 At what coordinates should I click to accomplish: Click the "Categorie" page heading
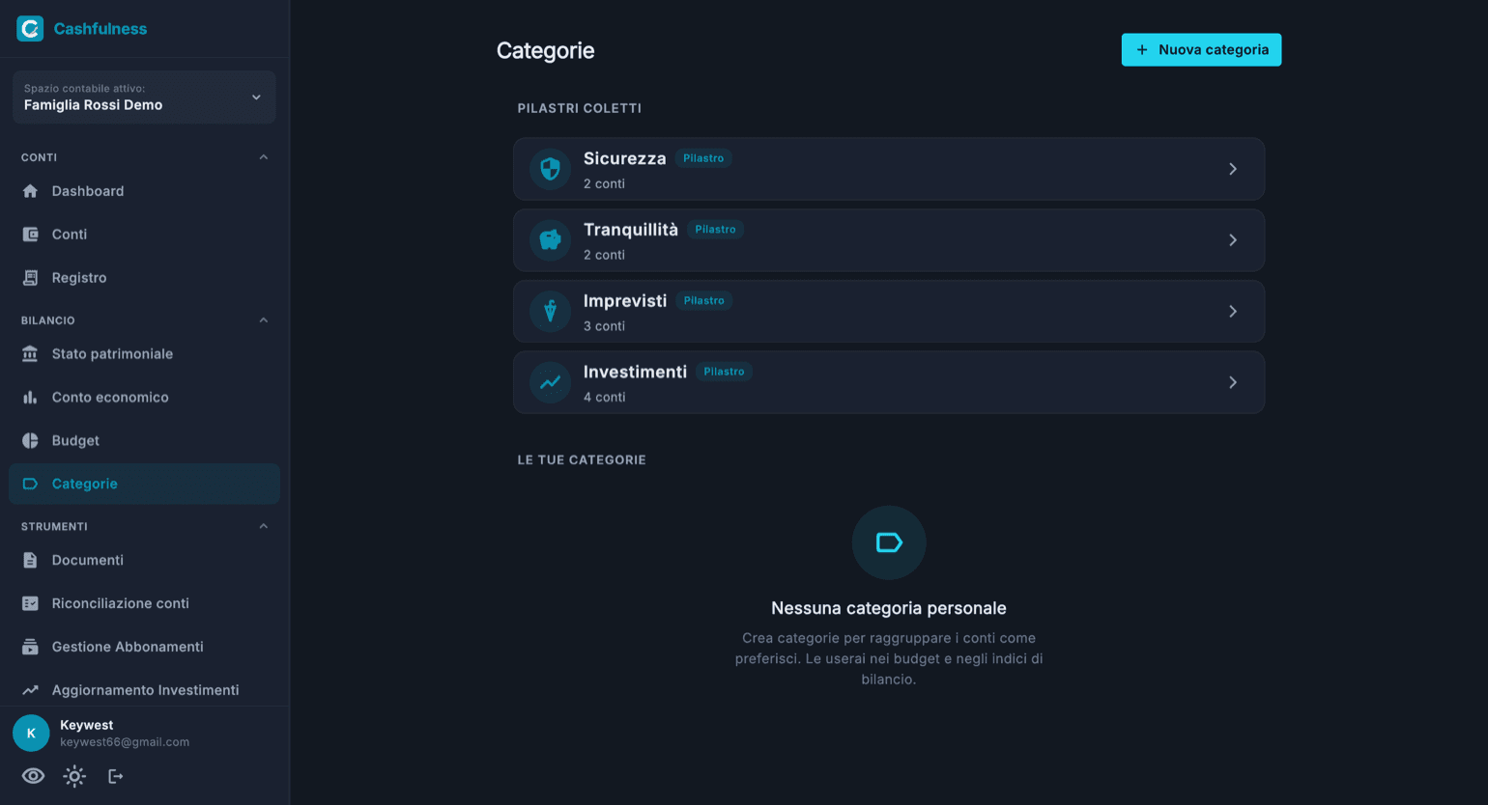click(x=545, y=50)
